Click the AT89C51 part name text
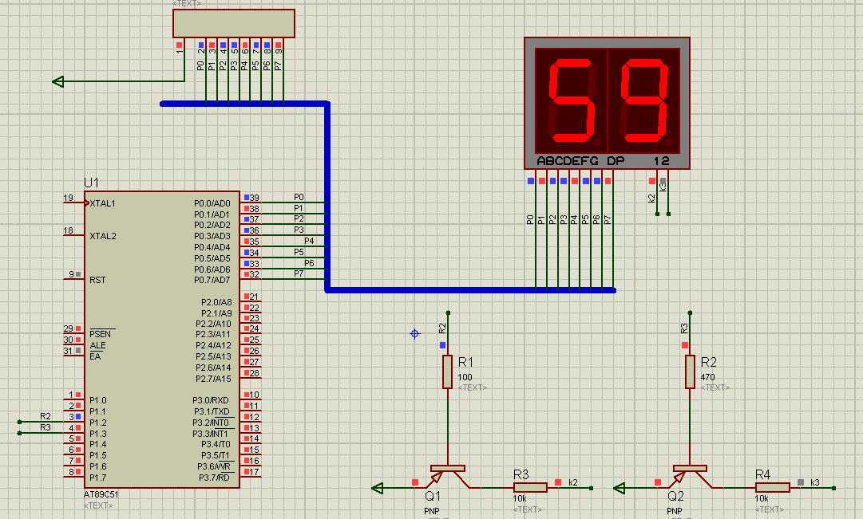Image resolution: width=863 pixels, height=519 pixels. pyautogui.click(x=101, y=494)
